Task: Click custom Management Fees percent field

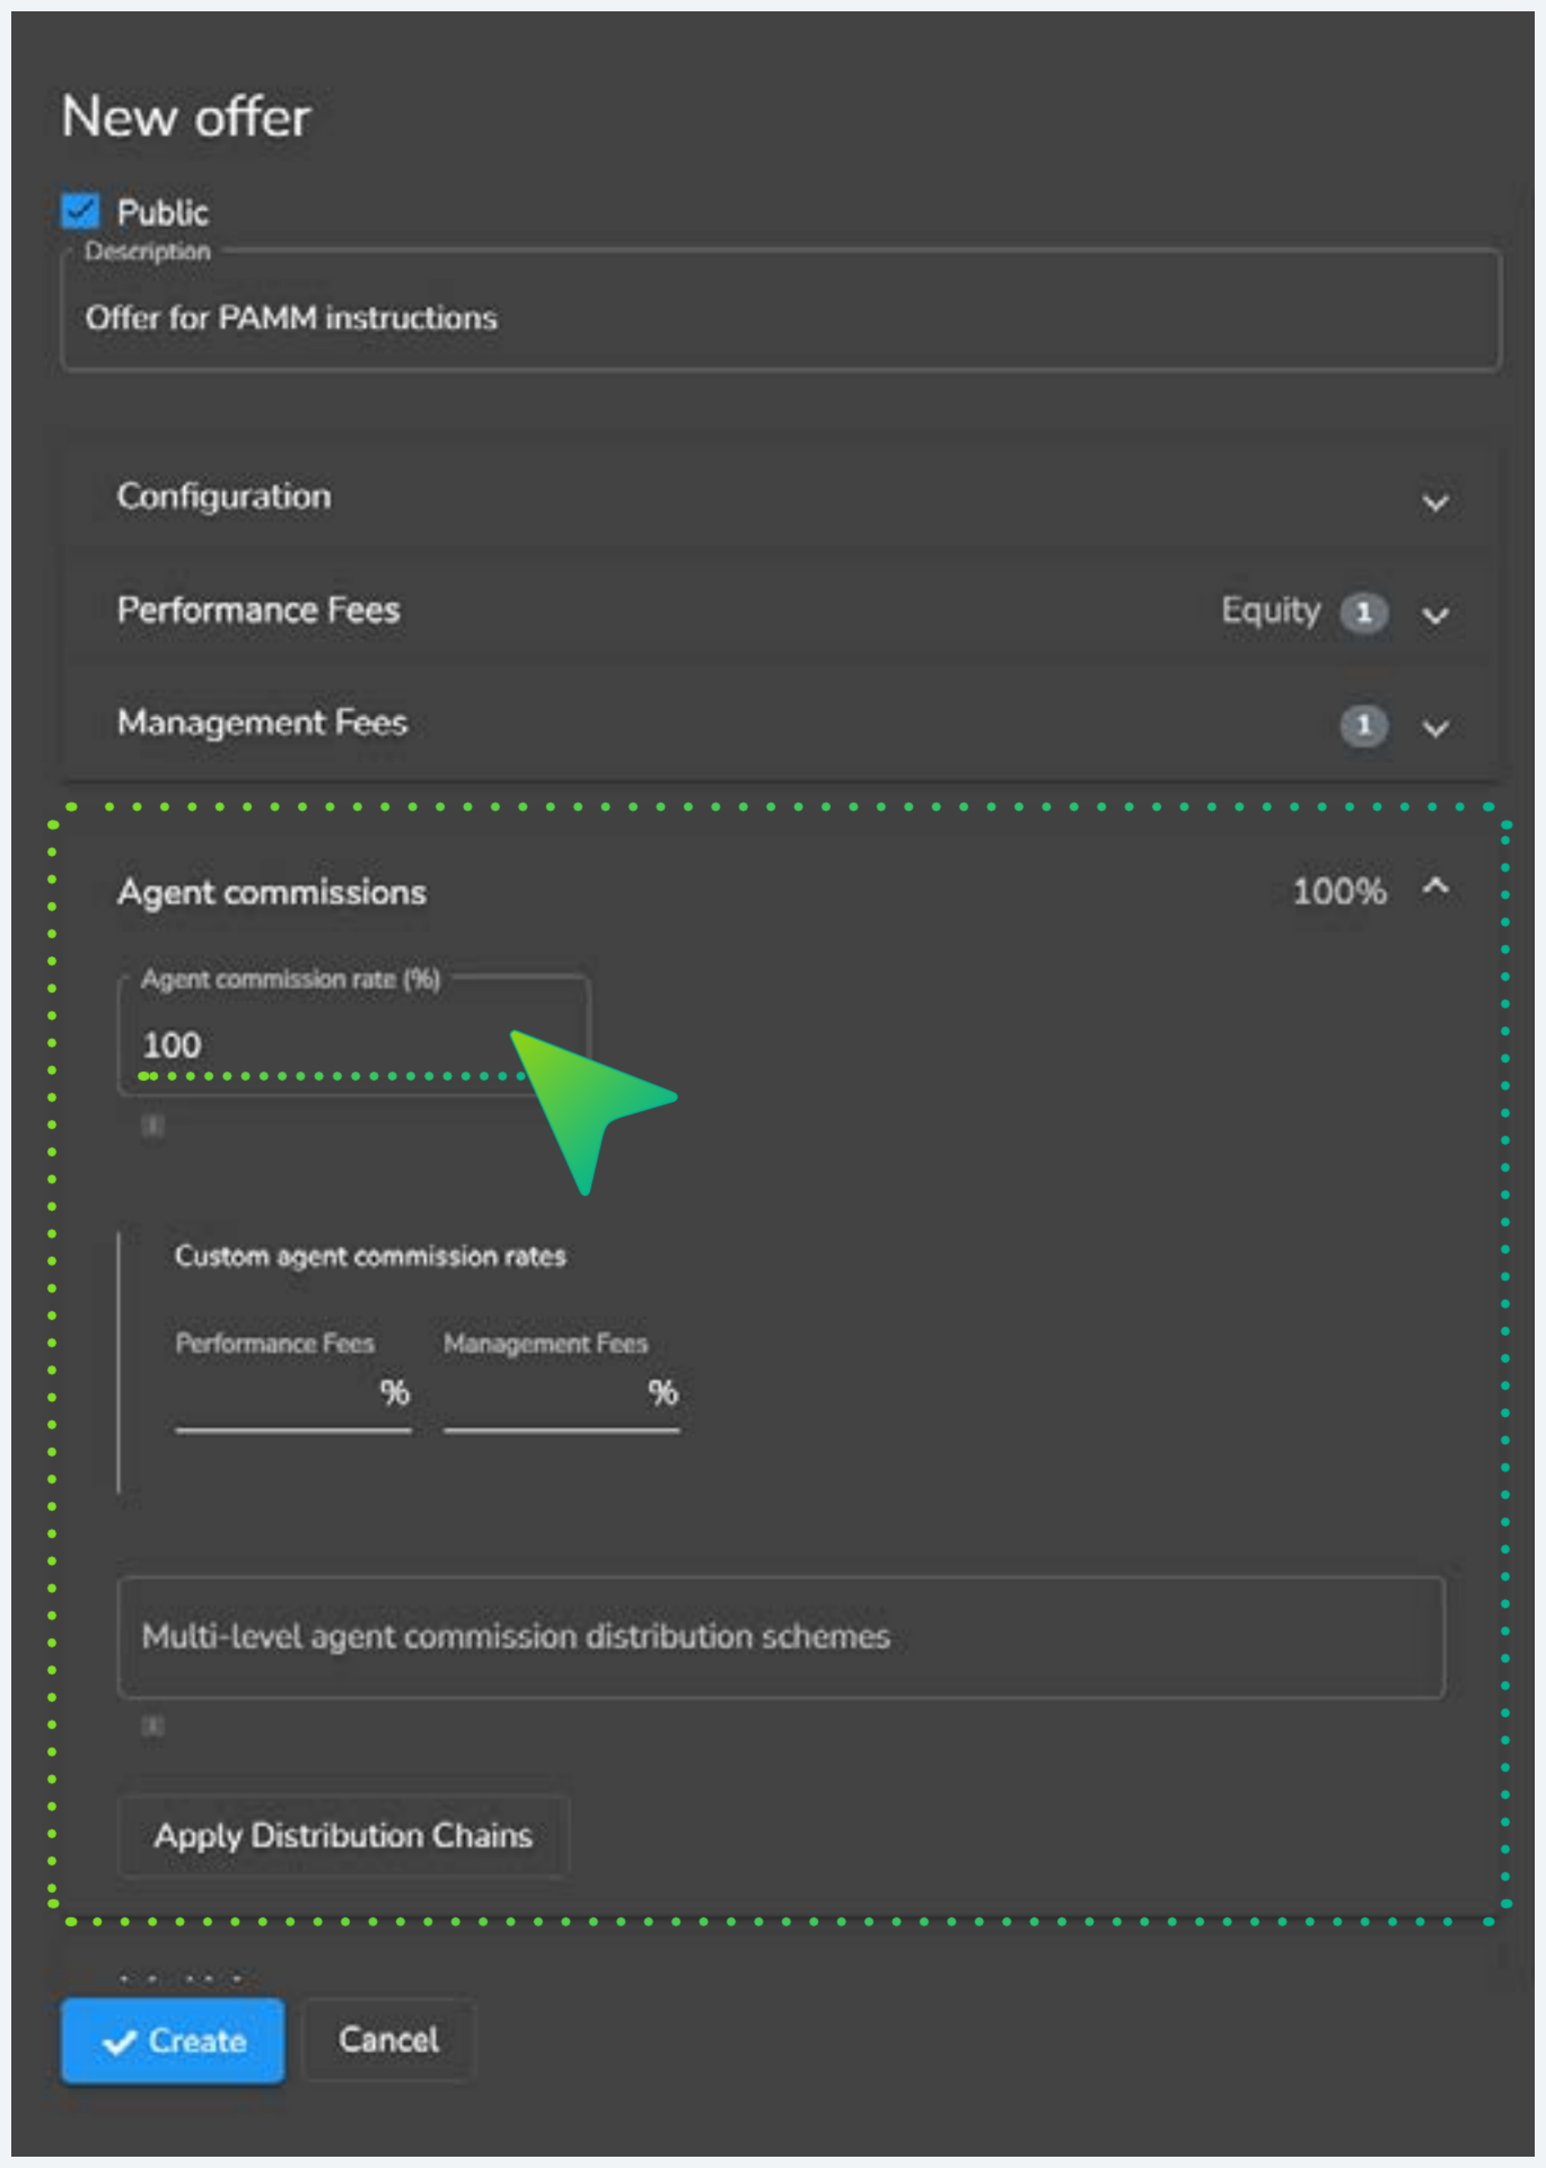Action: (x=561, y=1395)
